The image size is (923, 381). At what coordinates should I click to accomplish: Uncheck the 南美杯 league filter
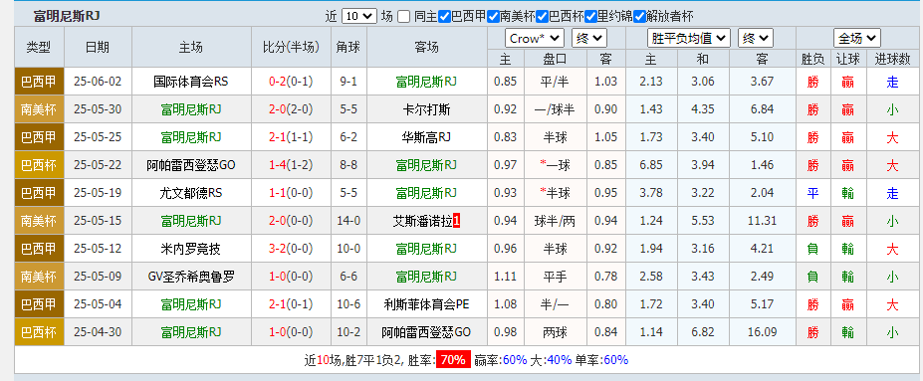(x=493, y=17)
